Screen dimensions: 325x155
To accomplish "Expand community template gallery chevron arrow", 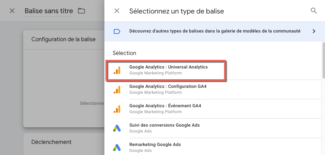I will point(314,31).
